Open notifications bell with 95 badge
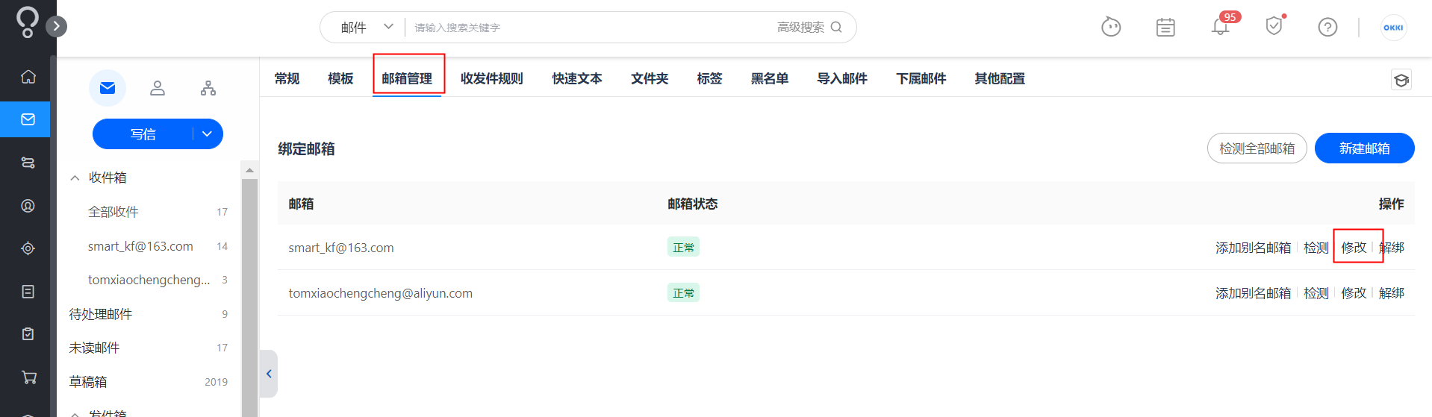 click(x=1221, y=26)
